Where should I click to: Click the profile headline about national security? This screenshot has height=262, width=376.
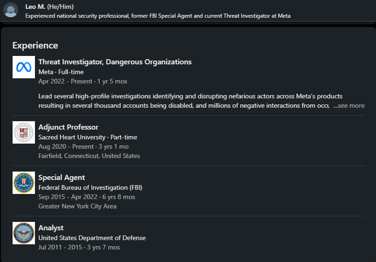coord(157,16)
